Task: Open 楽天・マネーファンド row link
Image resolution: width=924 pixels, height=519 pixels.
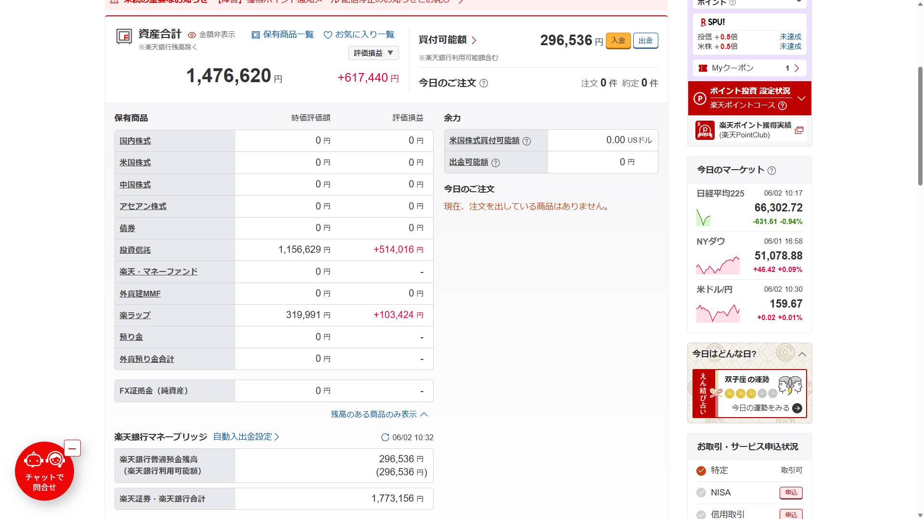Action: [x=158, y=272]
